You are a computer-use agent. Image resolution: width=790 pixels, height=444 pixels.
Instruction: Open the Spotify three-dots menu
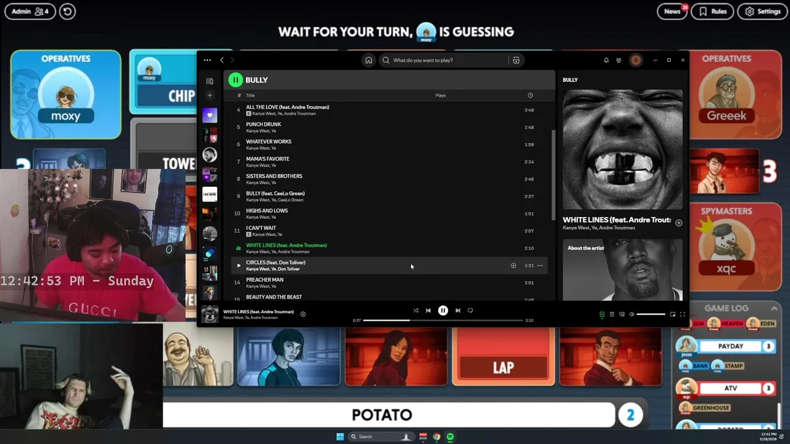(207, 60)
